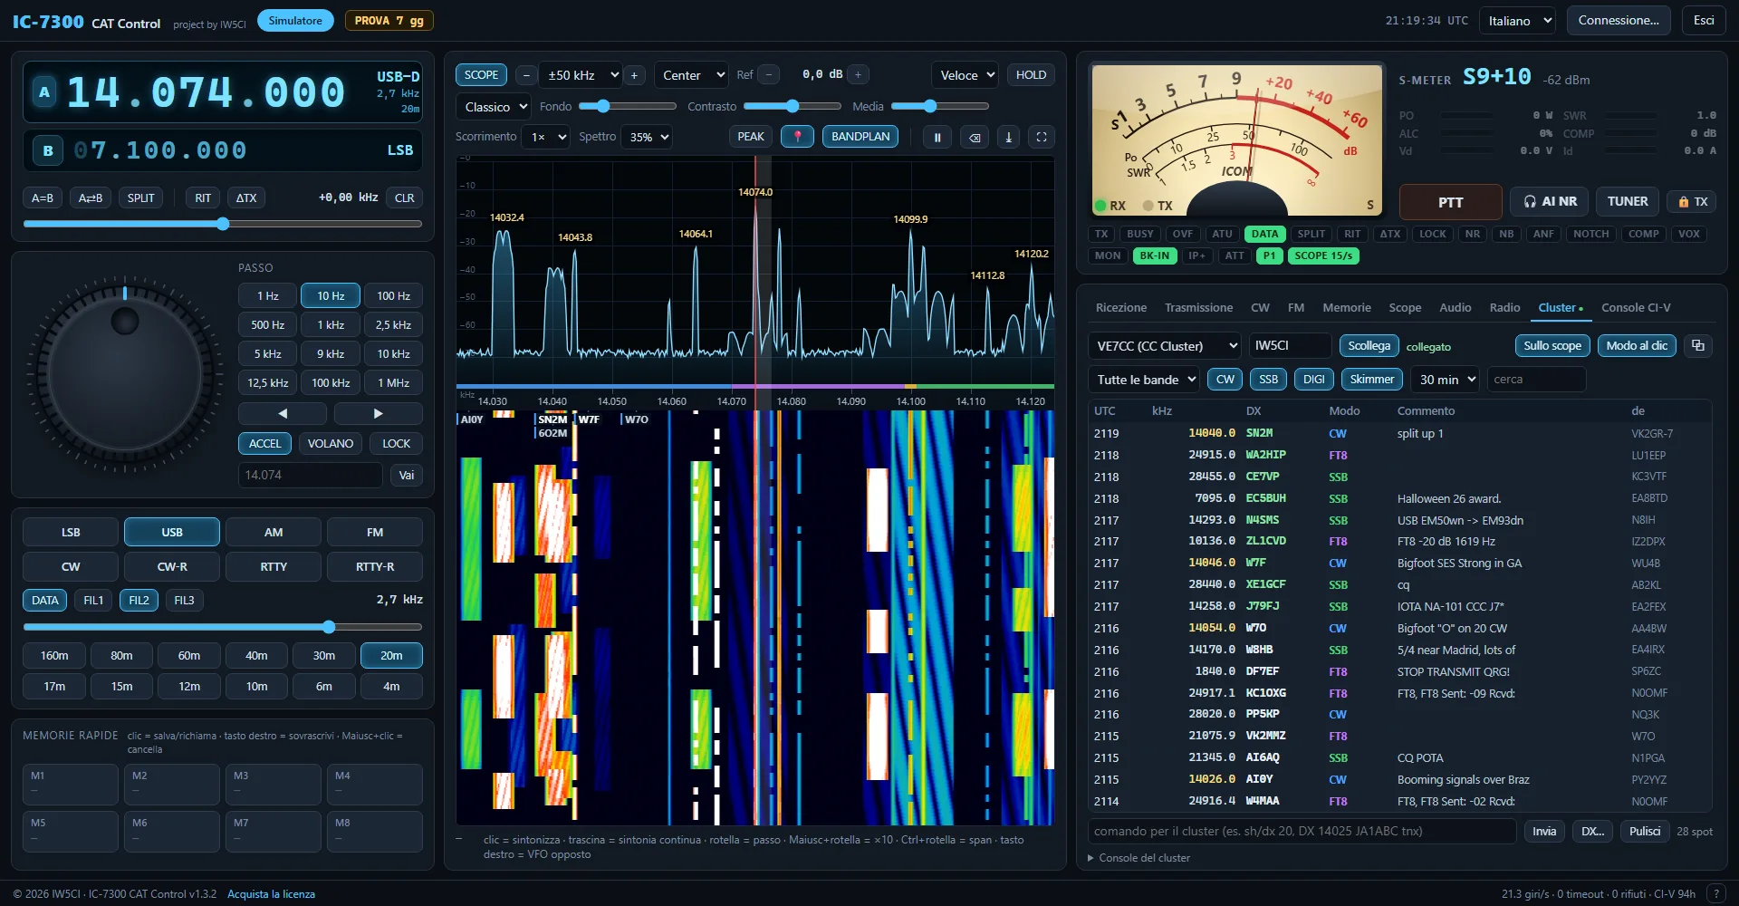Open the Center scope mode dropdown

(x=692, y=75)
